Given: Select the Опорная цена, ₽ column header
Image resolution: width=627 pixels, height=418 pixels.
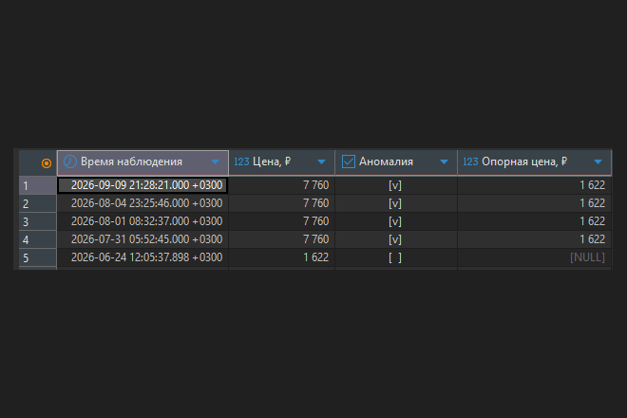Looking at the screenshot, I should 534,162.
